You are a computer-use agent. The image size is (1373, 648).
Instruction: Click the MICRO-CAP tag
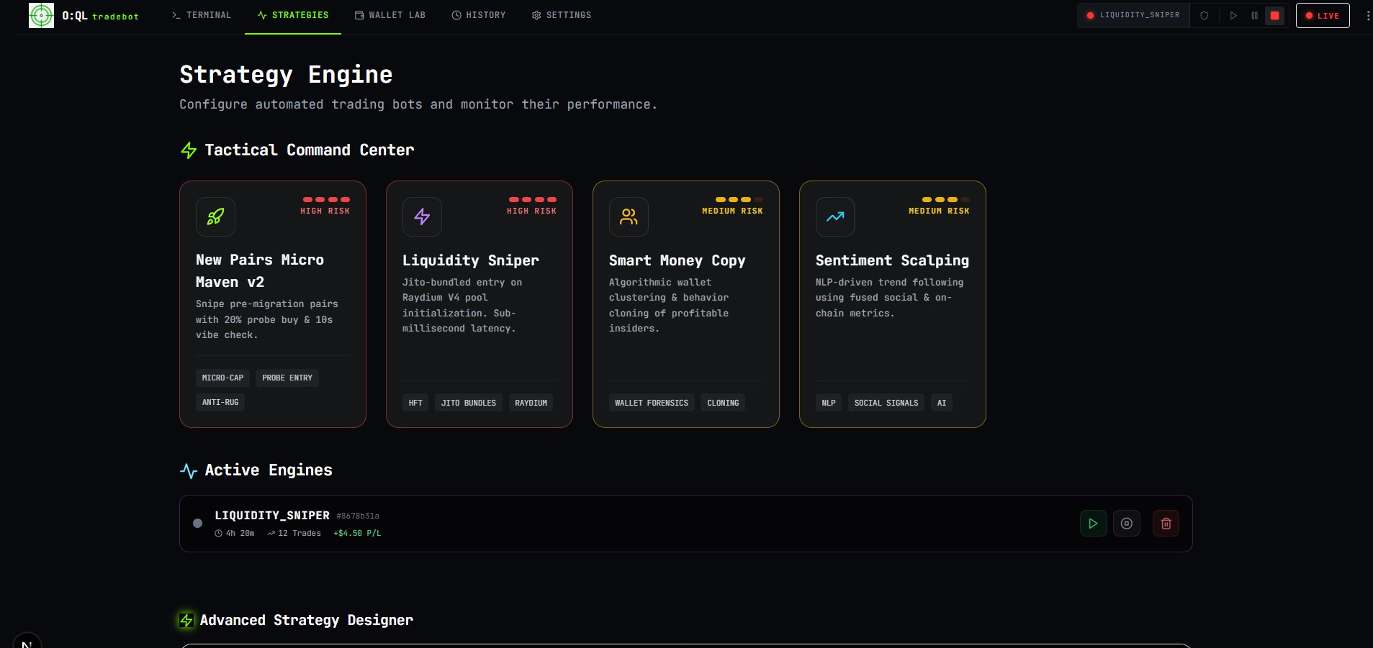(x=222, y=378)
